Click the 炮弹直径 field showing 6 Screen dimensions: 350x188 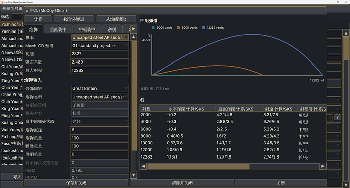click(x=100, y=130)
